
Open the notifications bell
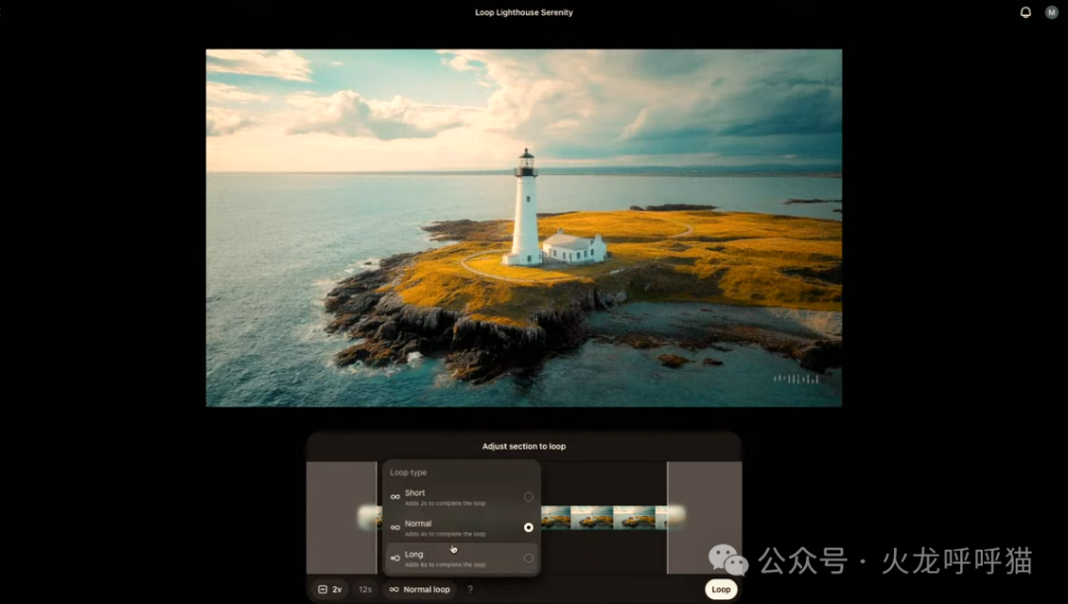[1025, 12]
